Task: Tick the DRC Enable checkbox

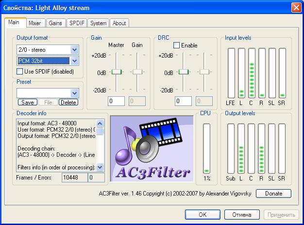Action: [176, 45]
